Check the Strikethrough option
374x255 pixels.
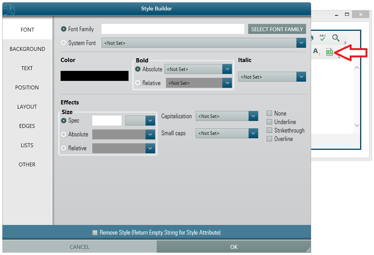[269, 130]
